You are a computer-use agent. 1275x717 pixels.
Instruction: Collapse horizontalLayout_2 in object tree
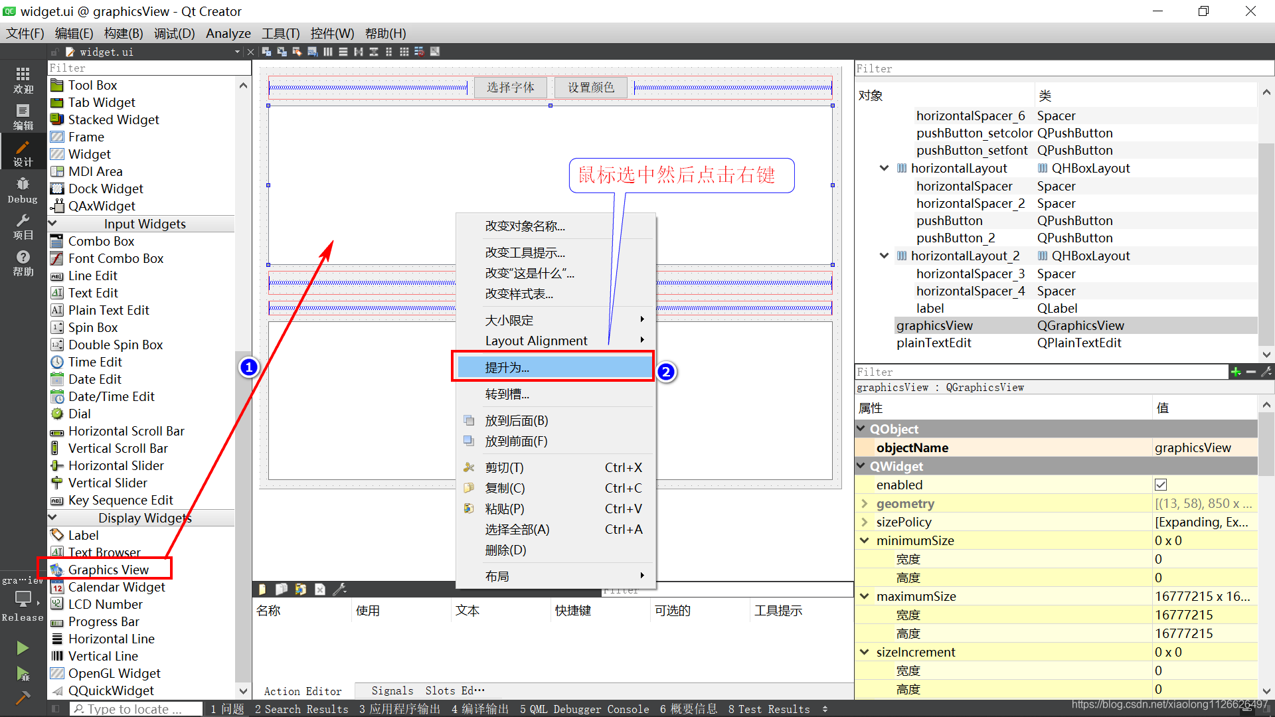(x=884, y=256)
